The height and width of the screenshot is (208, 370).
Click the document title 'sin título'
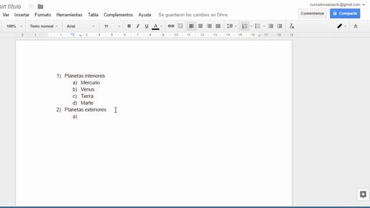[x=10, y=6]
